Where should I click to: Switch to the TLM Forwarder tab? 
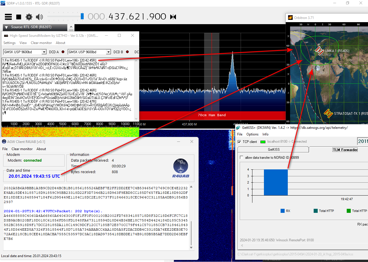click(x=345, y=150)
